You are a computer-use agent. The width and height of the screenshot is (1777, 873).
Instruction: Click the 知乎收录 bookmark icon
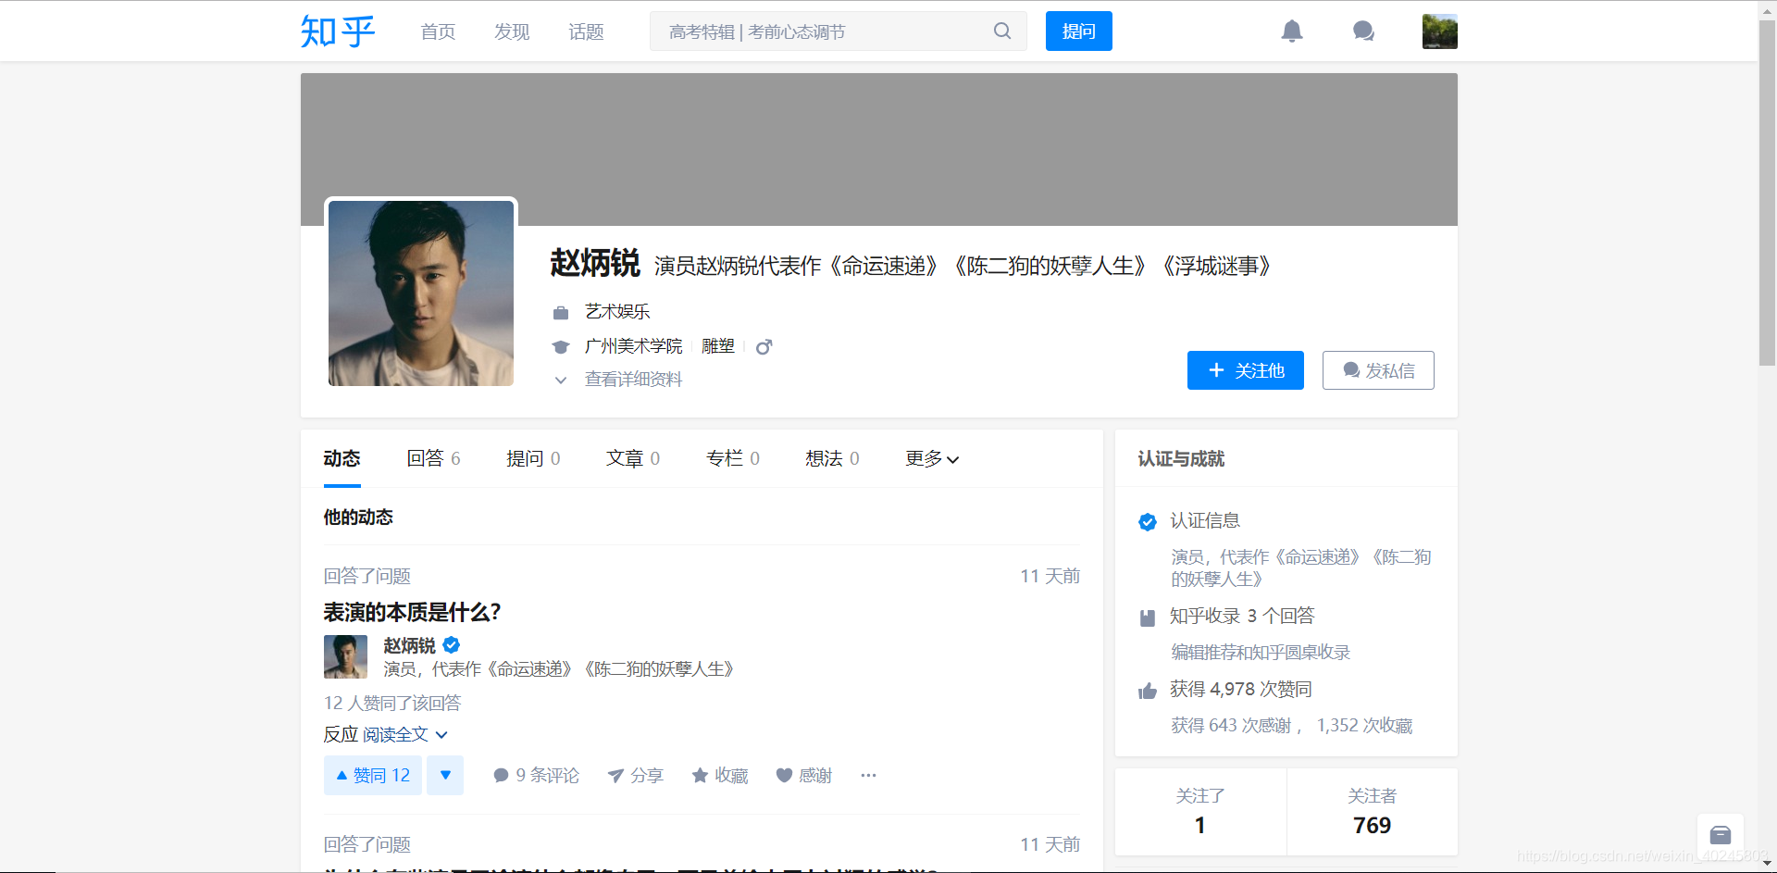click(x=1148, y=617)
